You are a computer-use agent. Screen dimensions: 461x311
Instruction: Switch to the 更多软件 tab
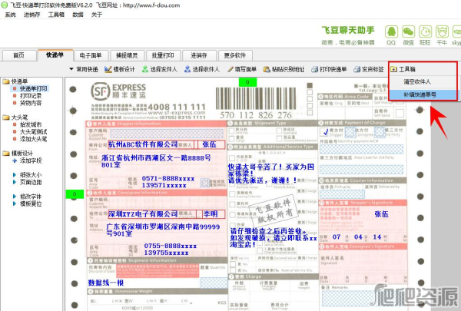(235, 55)
